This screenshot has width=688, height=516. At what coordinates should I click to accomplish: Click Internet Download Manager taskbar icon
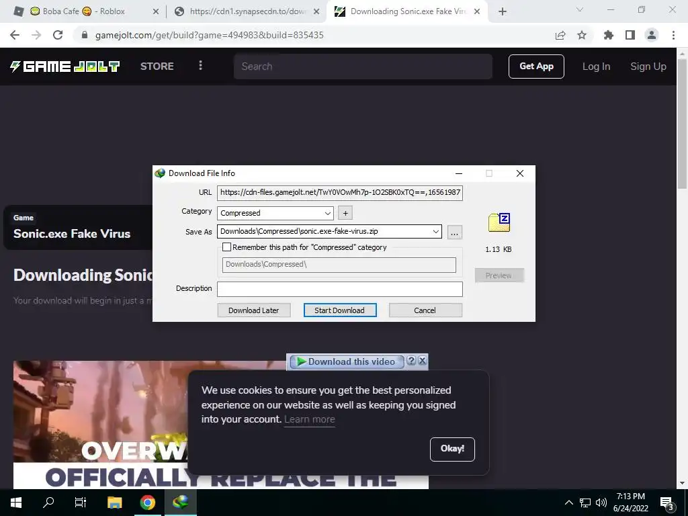coord(180,503)
